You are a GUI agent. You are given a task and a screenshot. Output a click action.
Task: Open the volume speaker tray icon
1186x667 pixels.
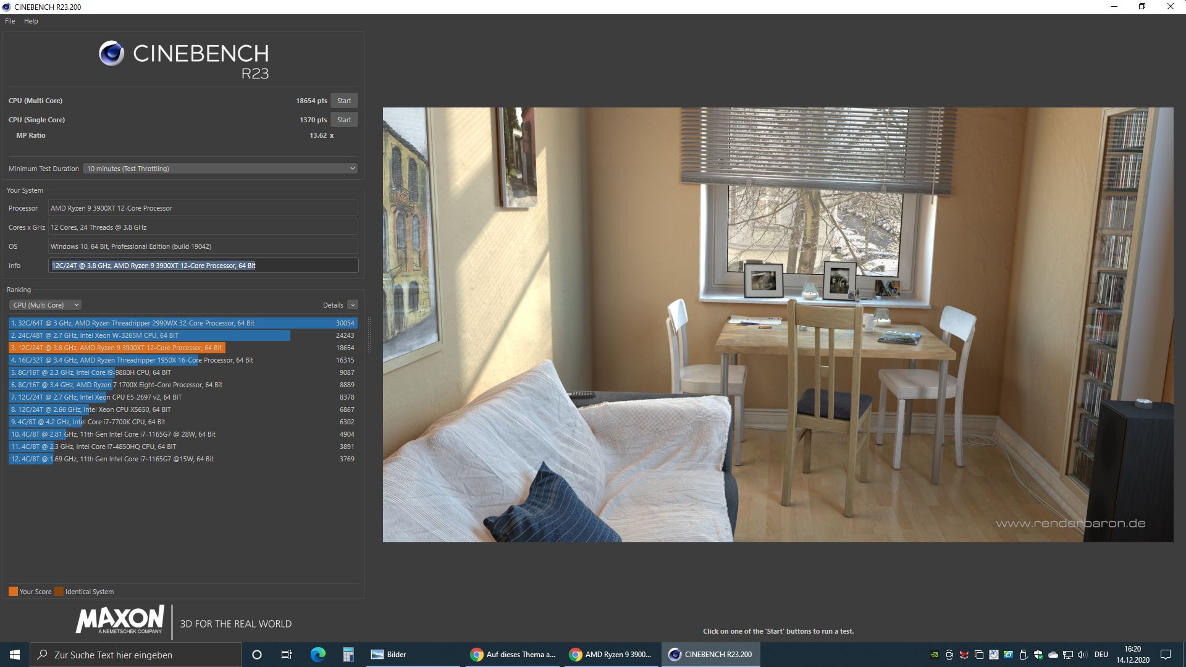click(1082, 655)
